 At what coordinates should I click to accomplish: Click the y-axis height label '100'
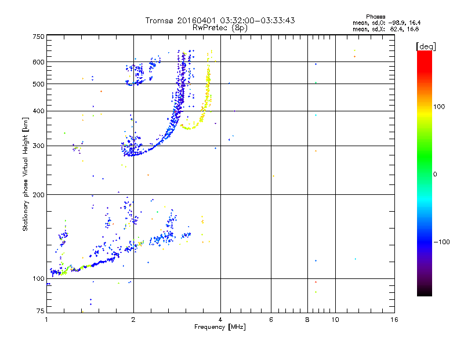(39, 279)
